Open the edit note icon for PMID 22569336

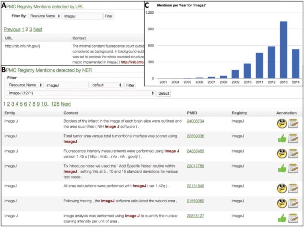coord(293,138)
